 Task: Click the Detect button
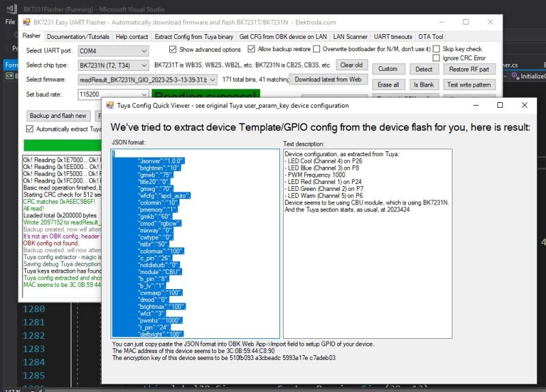click(424, 70)
